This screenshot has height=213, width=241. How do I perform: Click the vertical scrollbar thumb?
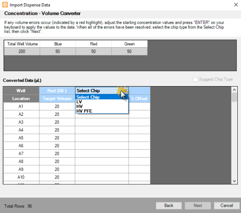[x=234, y=97]
